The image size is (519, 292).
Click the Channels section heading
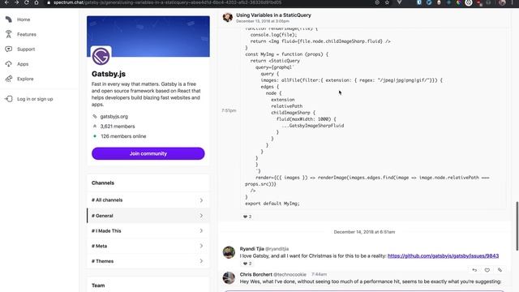(103, 183)
